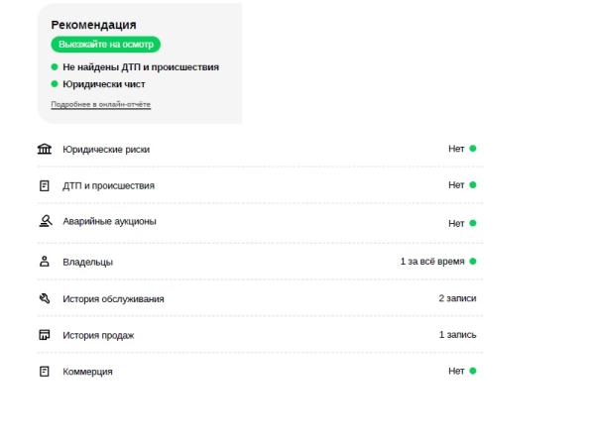Click the green Выезжайте на осмотр badge
This screenshot has width=591, height=443.
[106, 45]
